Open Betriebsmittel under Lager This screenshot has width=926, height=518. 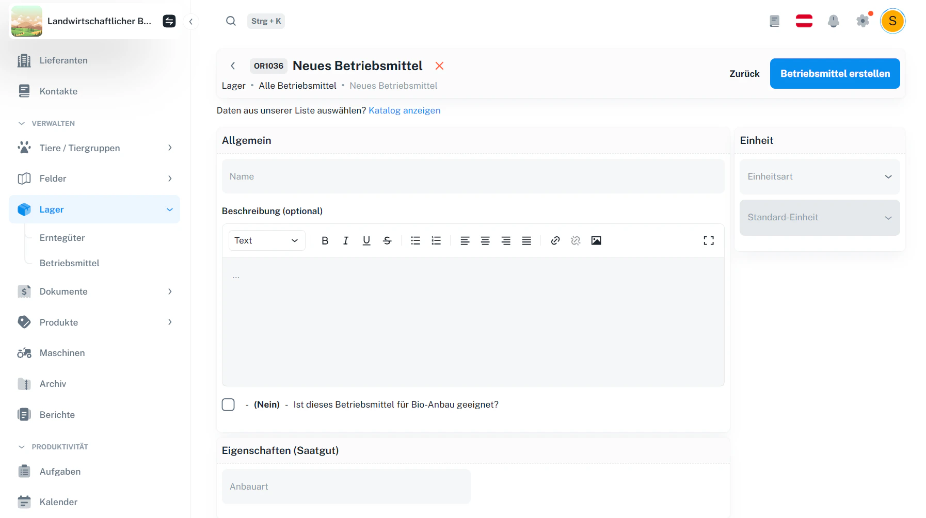69,263
